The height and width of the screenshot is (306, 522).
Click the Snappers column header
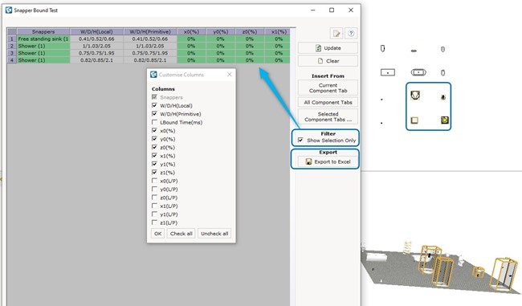(43, 31)
